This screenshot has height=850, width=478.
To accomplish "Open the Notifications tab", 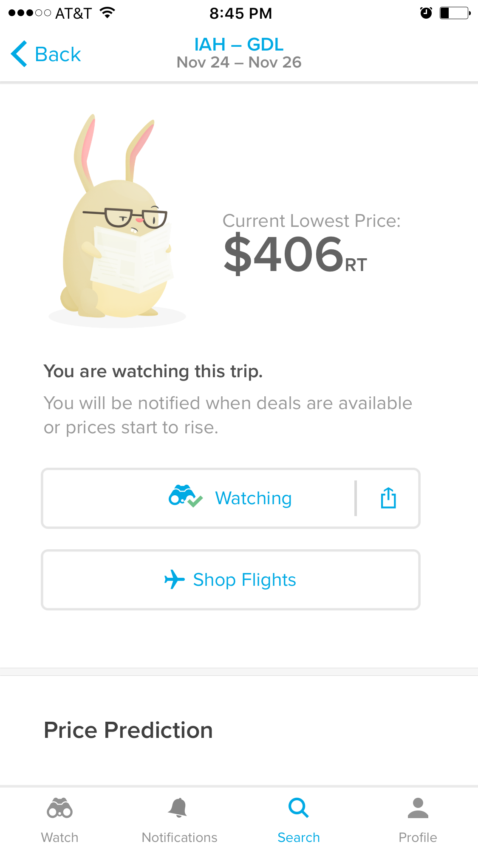I will tap(179, 820).
